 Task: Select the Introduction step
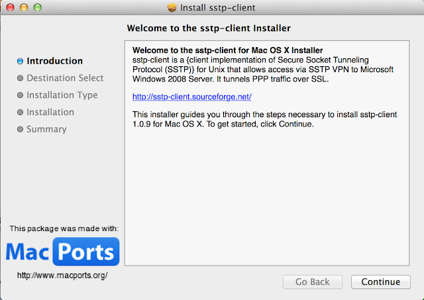tap(54, 61)
